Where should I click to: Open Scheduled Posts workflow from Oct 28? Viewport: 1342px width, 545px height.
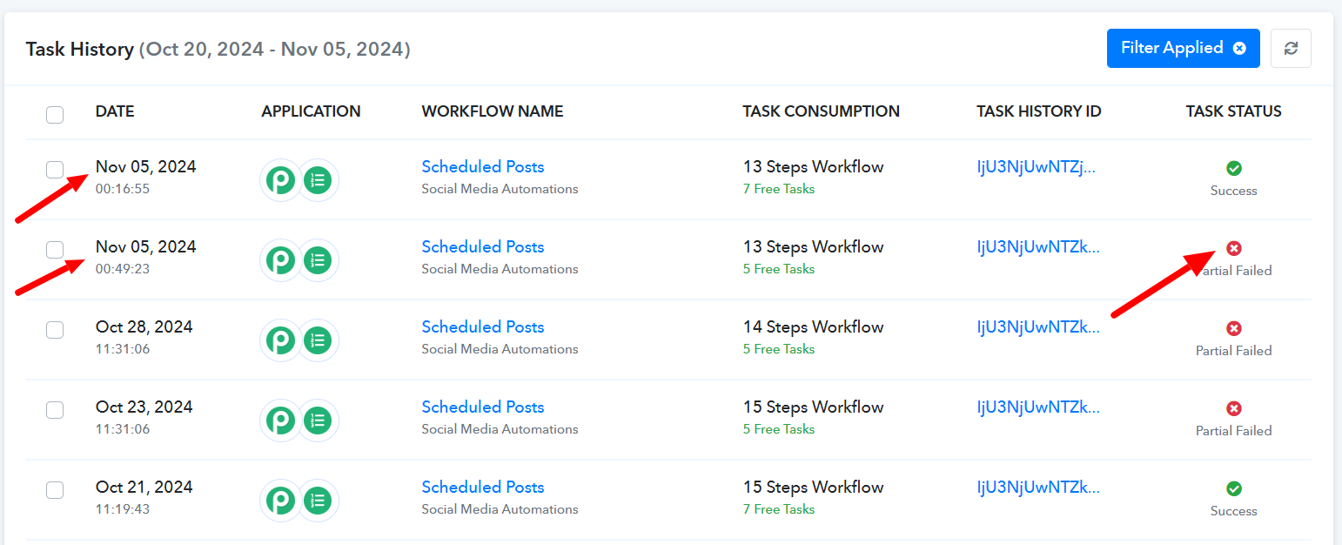[x=483, y=326]
